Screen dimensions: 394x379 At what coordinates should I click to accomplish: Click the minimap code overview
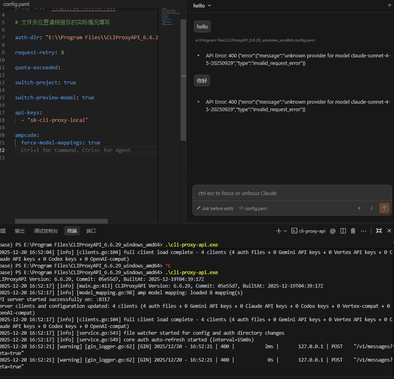pos(171,17)
